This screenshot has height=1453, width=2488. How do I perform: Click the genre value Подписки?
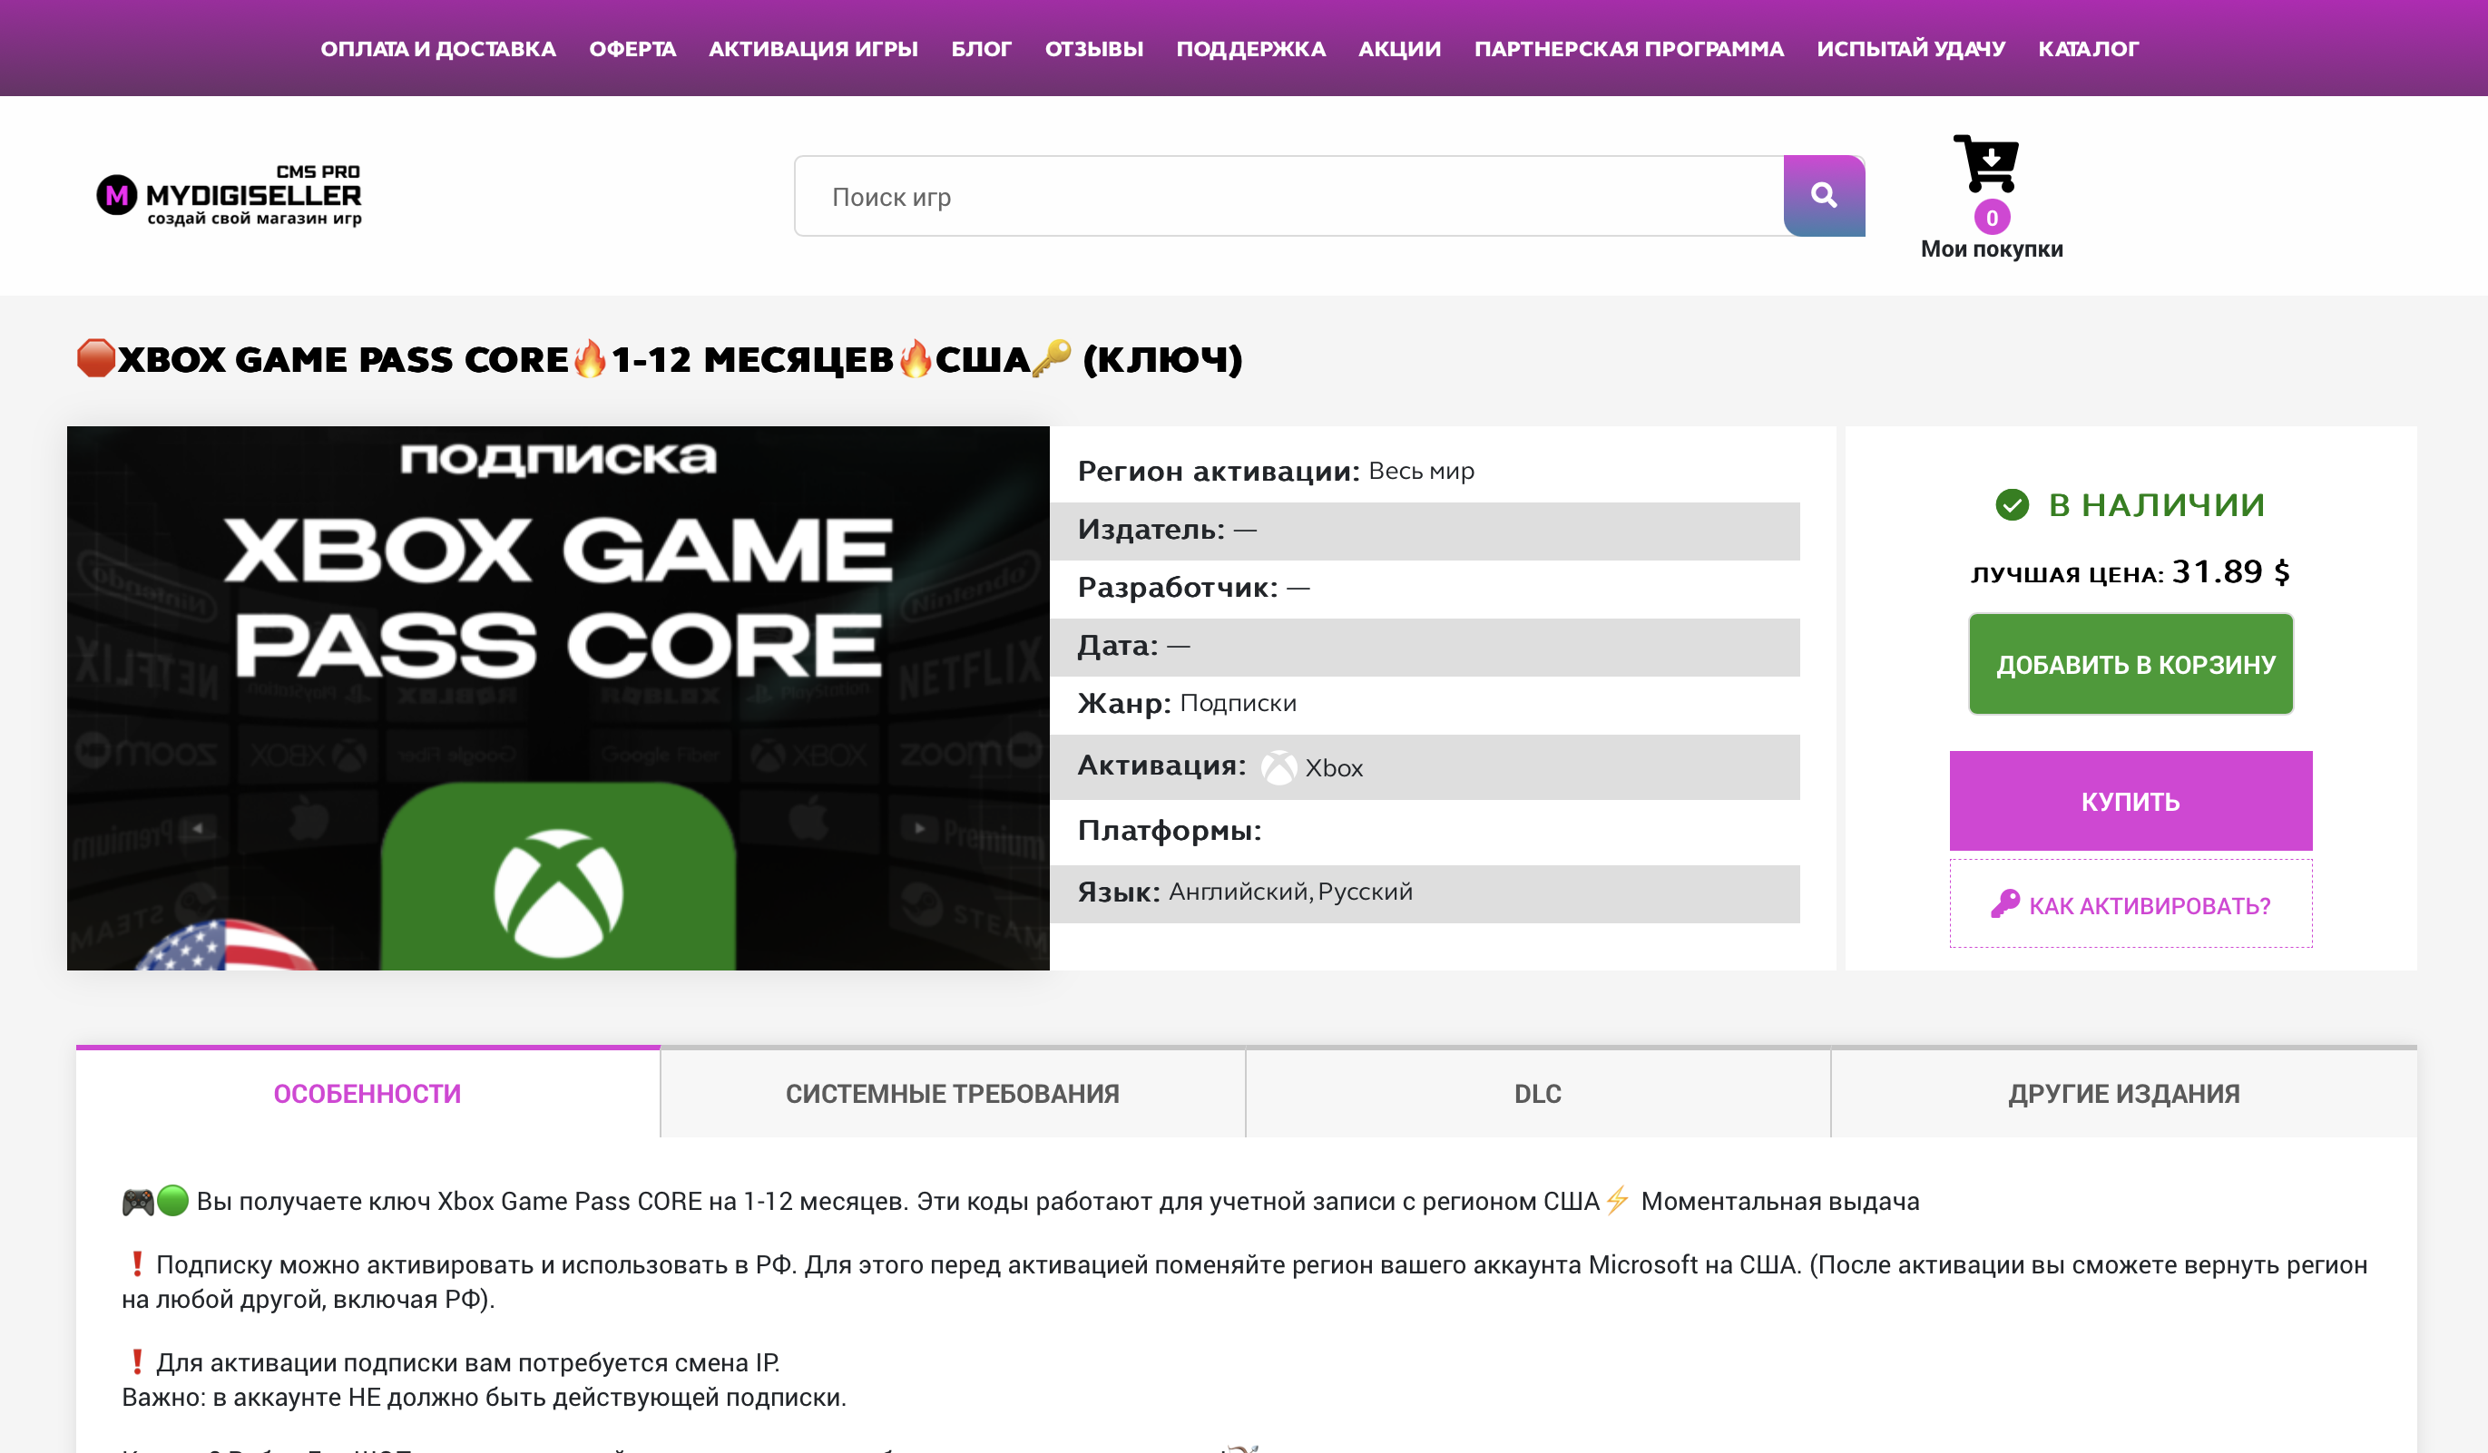click(x=1238, y=703)
